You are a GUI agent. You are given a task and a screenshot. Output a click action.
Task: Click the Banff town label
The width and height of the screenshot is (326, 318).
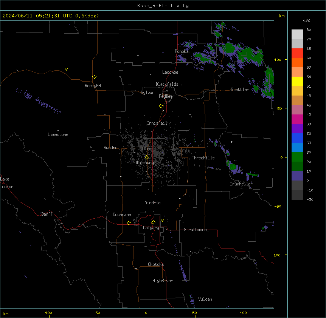[47, 214]
